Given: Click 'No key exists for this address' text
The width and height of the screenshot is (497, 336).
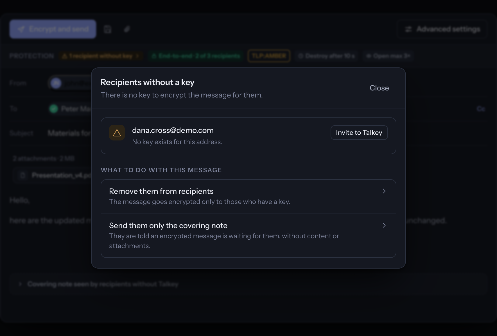Looking at the screenshot, I should coord(177,142).
